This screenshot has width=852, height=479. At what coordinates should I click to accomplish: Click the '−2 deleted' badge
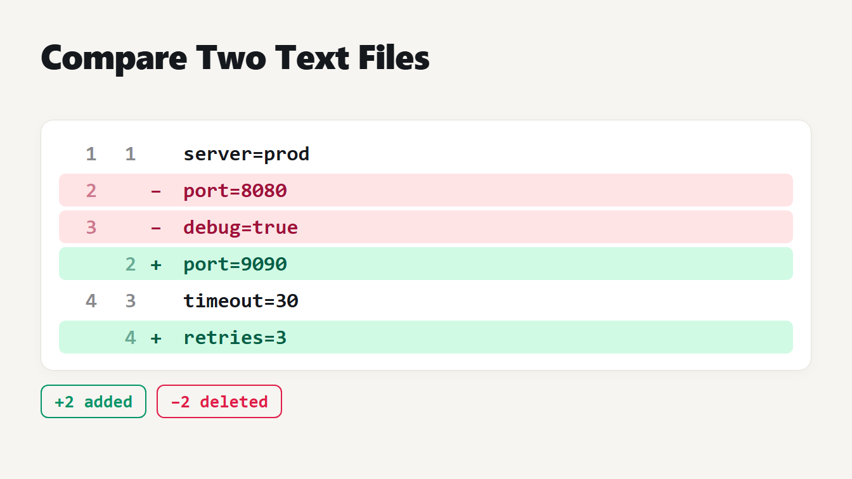coord(219,402)
